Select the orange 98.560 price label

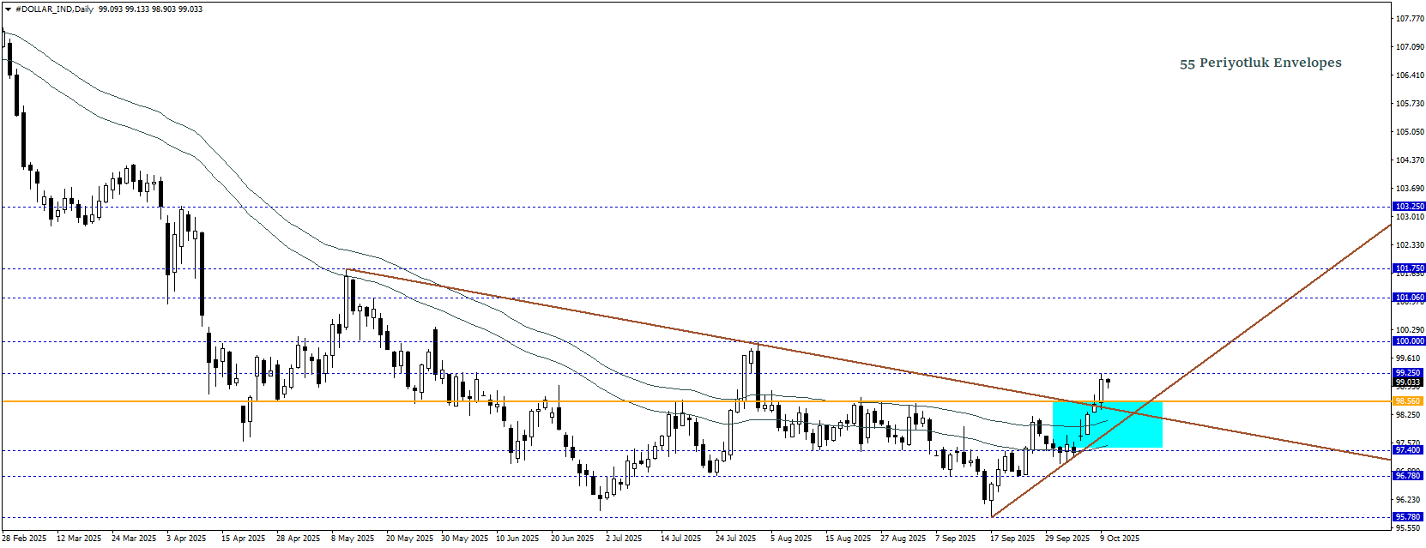pos(1409,401)
